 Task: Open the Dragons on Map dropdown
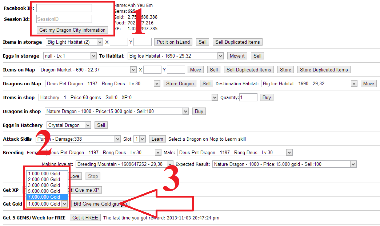point(103,83)
